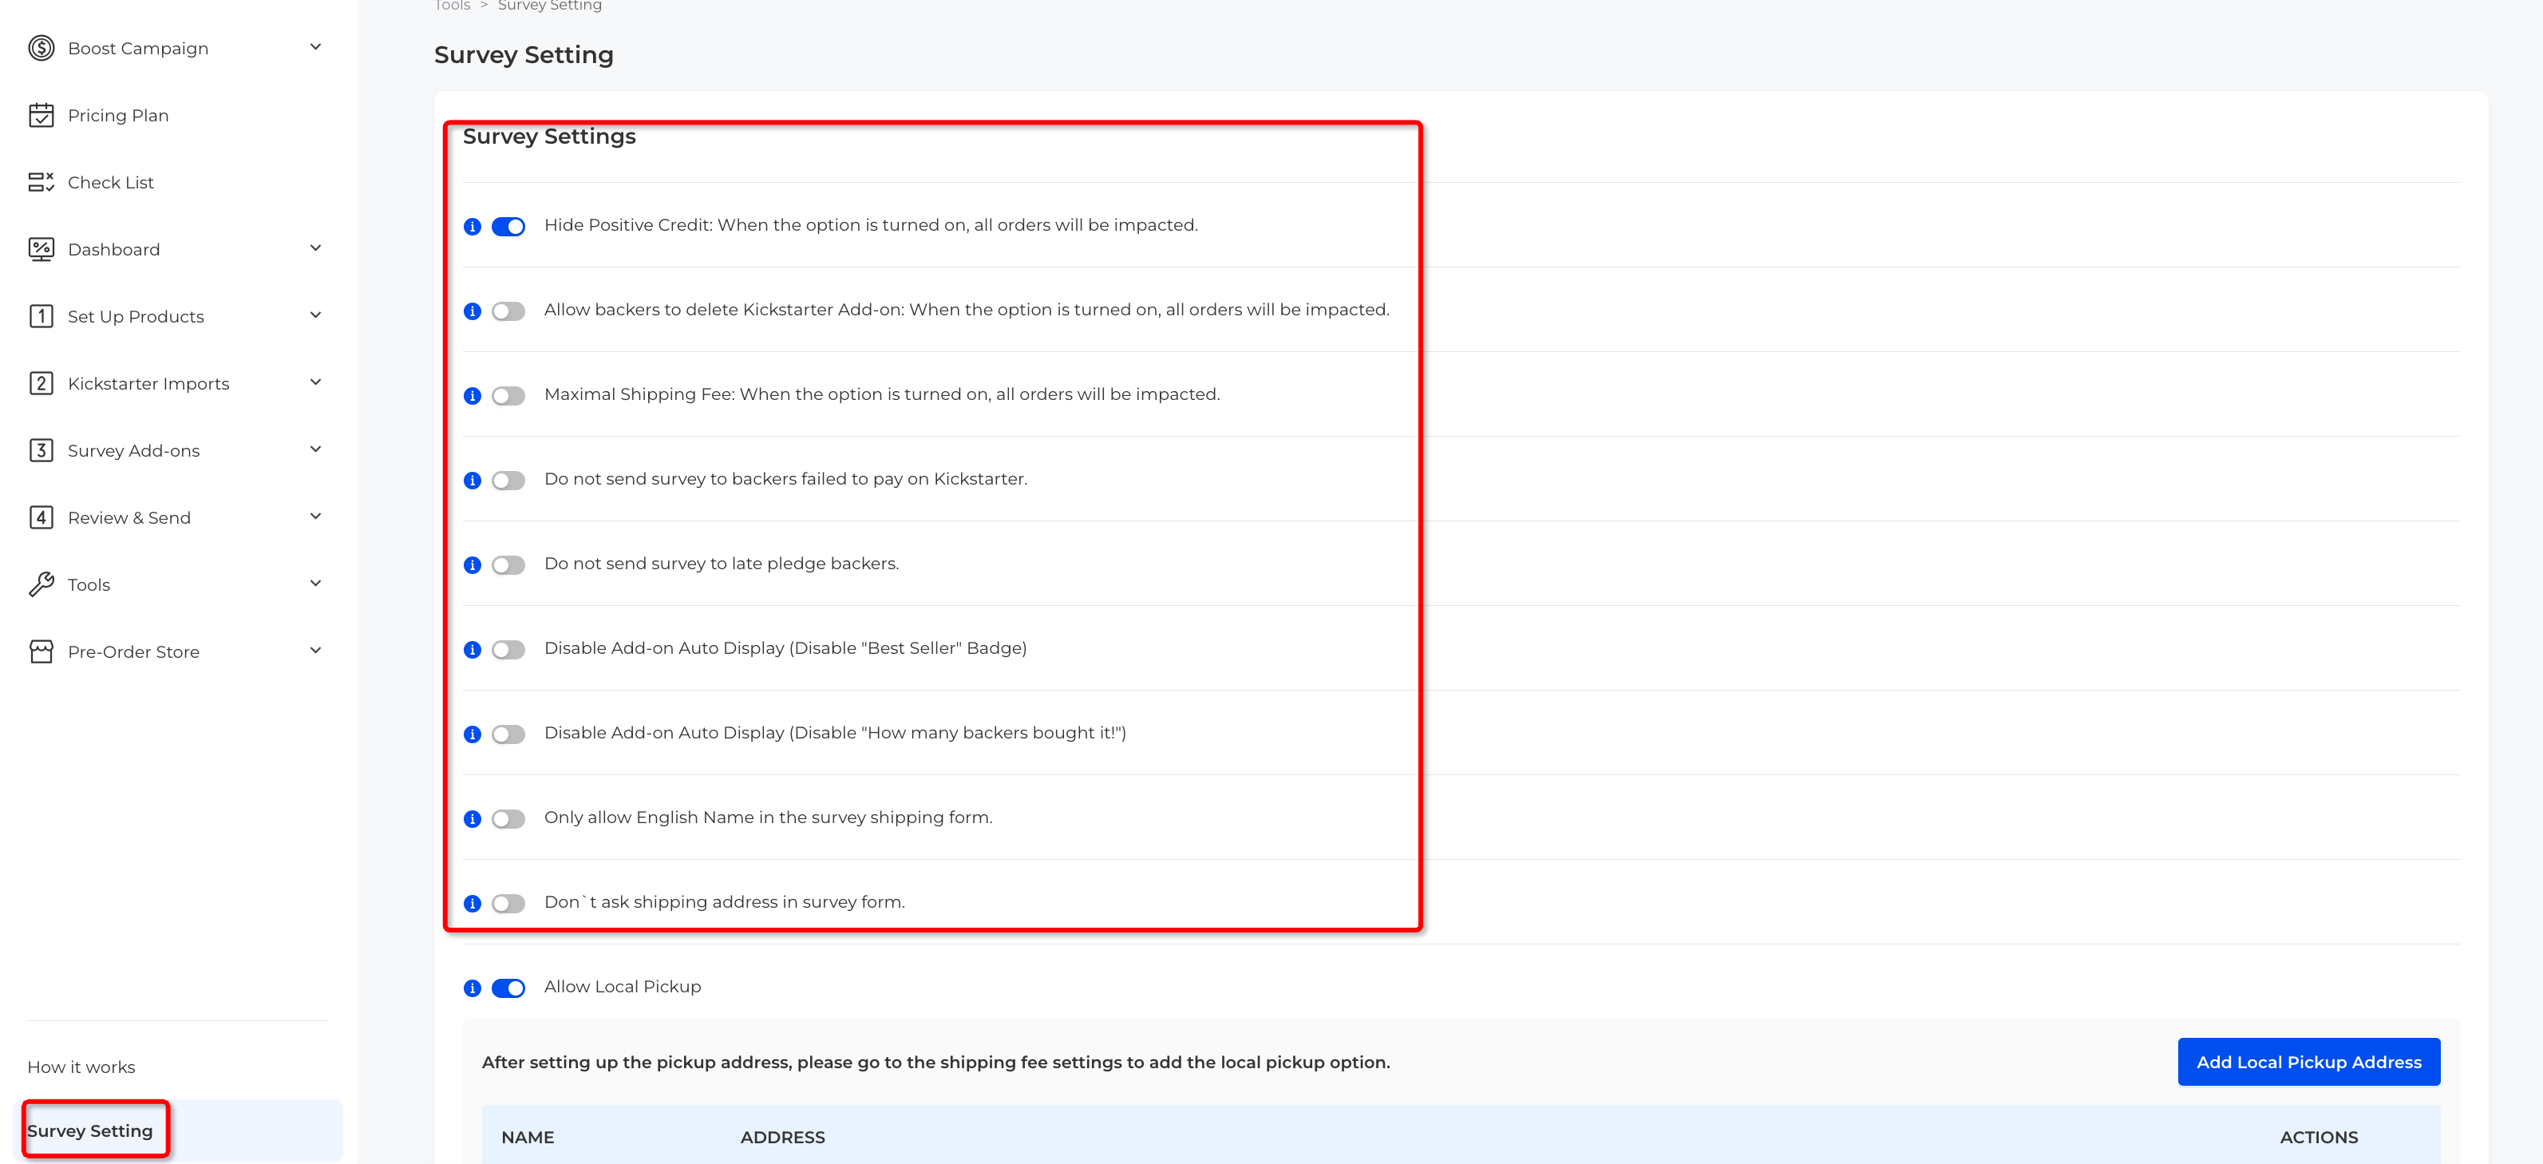2543x1164 pixels.
Task: Click the Kickstarter Imports step 2 icon
Action: click(x=42, y=383)
